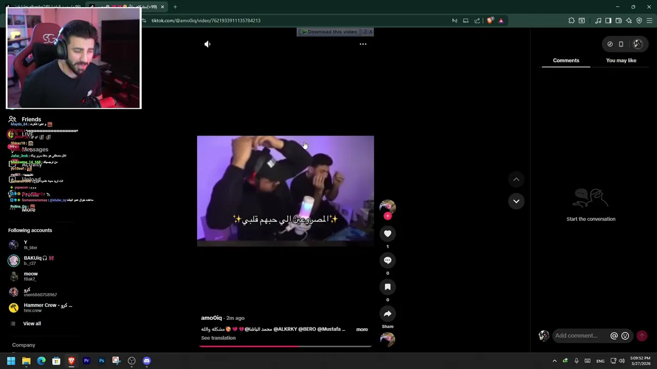Switch to the You may like tab
This screenshot has width=657, height=369.
pyautogui.click(x=621, y=60)
